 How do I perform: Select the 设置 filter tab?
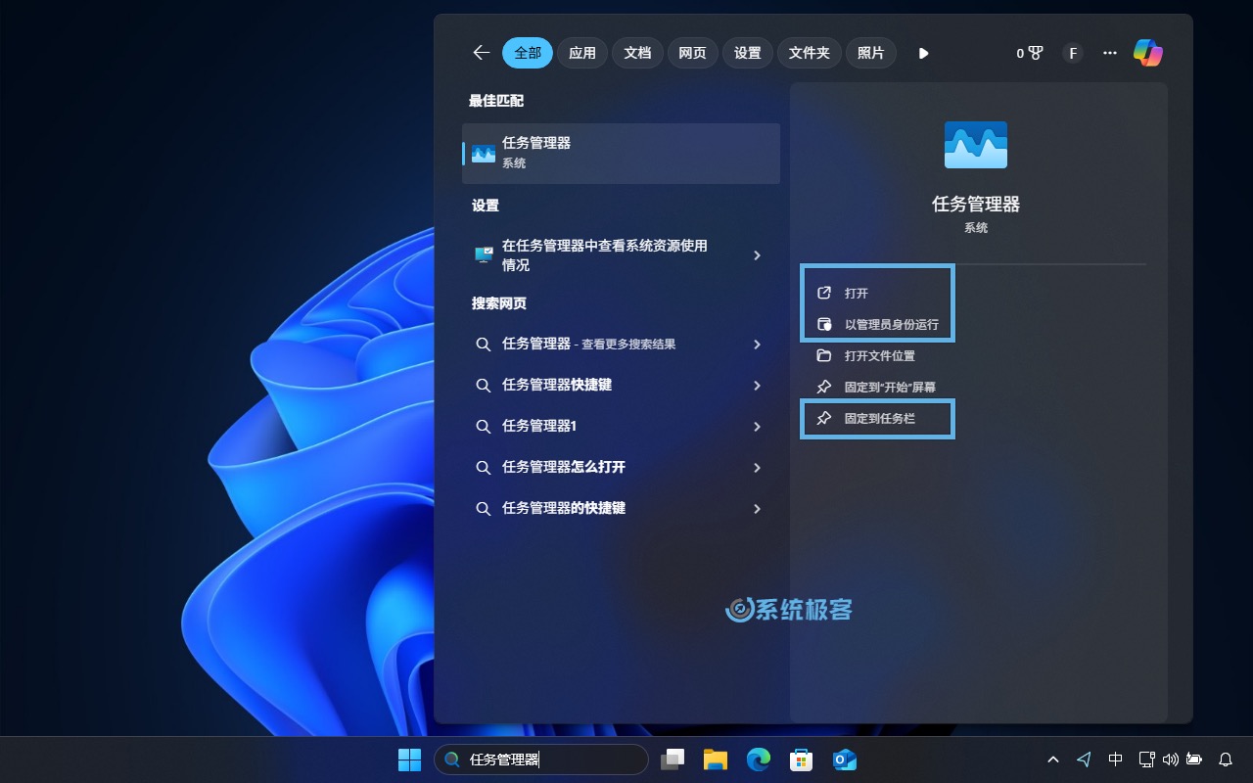click(x=747, y=53)
